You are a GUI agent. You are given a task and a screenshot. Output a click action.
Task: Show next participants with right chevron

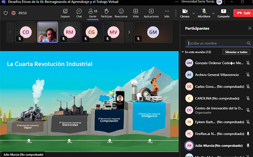point(129,32)
